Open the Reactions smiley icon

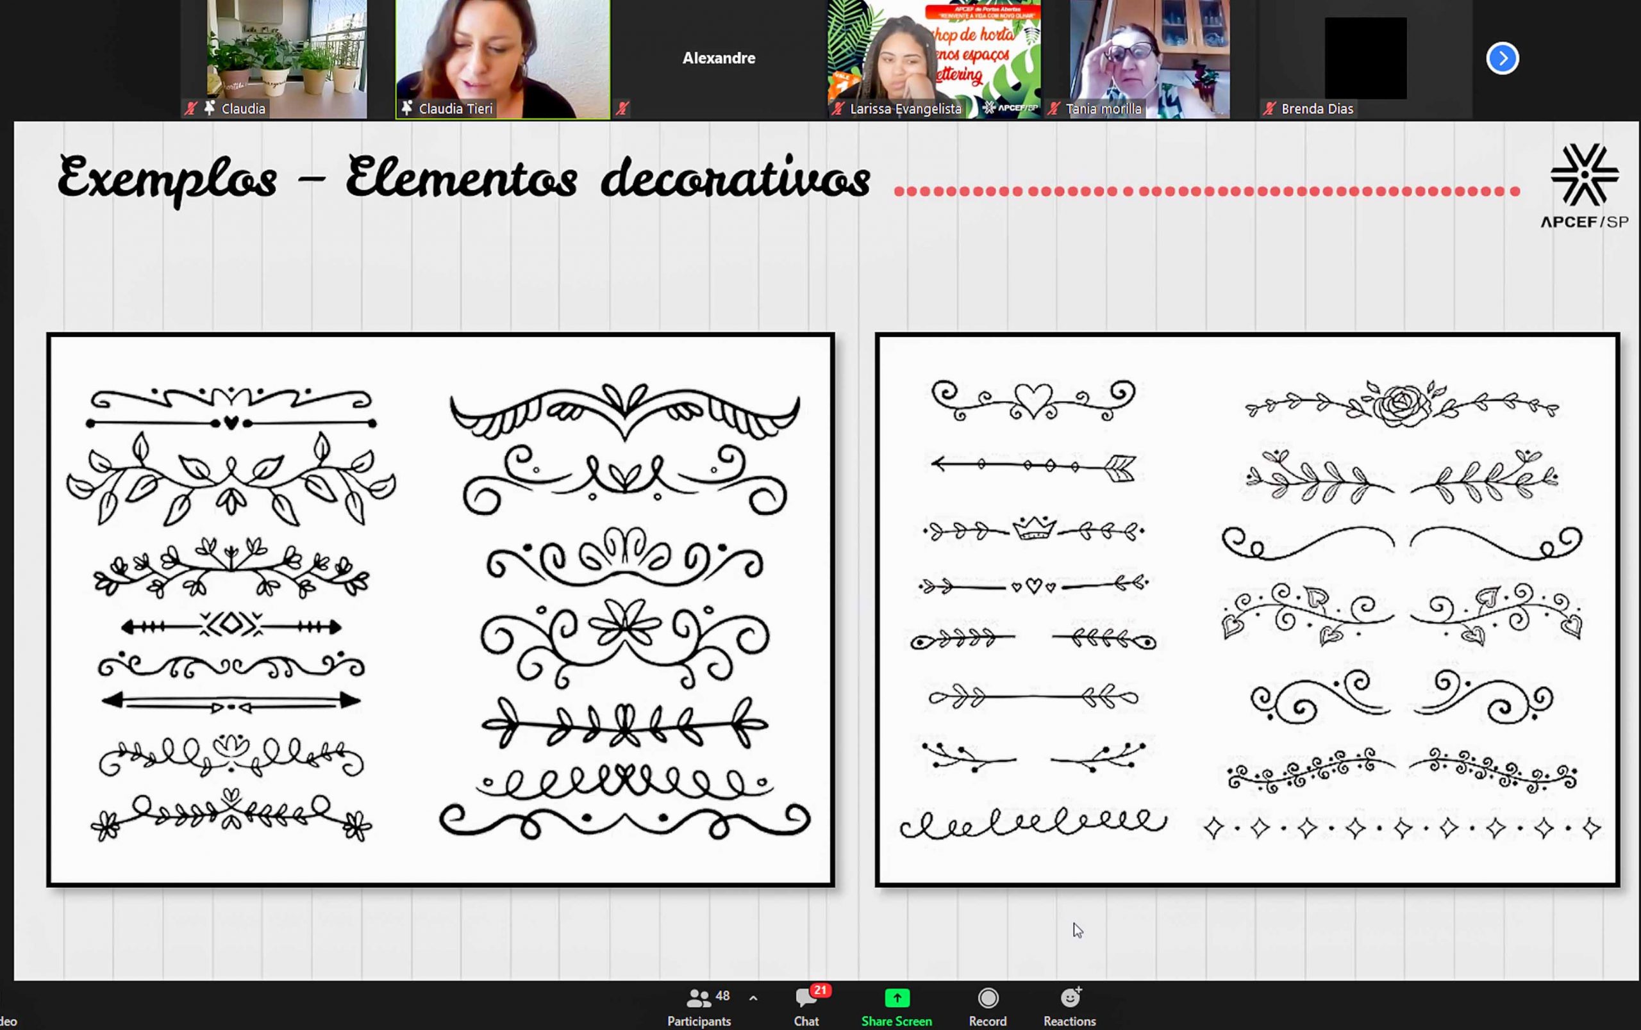click(1070, 998)
